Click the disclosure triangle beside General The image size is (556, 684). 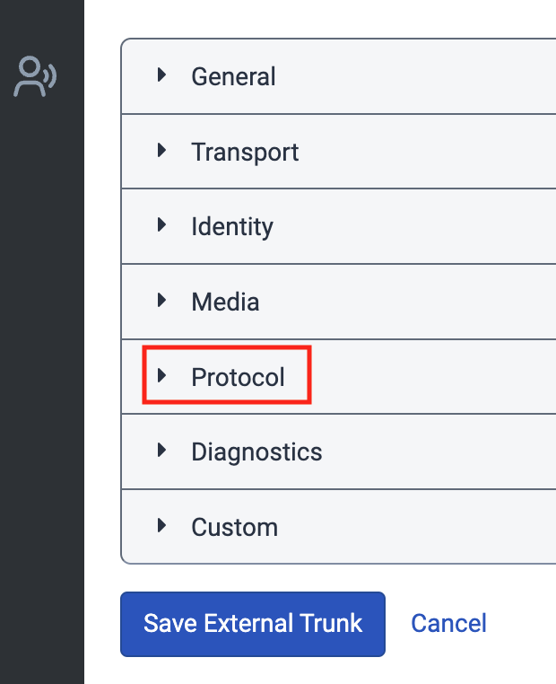pos(162,75)
